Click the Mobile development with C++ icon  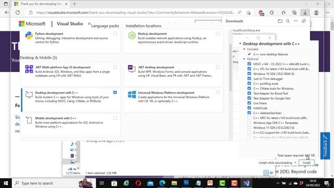click(x=29, y=120)
